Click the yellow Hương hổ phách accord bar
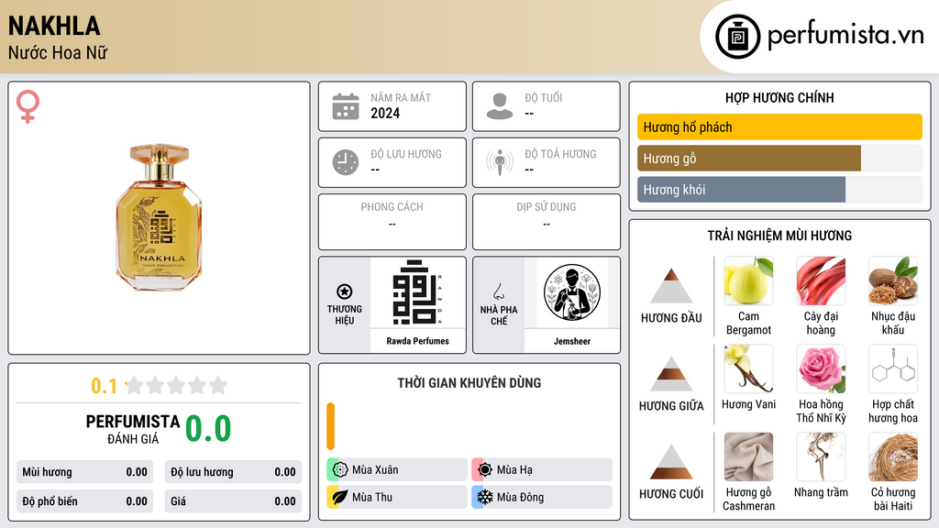939x528 pixels. pyautogui.click(x=779, y=126)
